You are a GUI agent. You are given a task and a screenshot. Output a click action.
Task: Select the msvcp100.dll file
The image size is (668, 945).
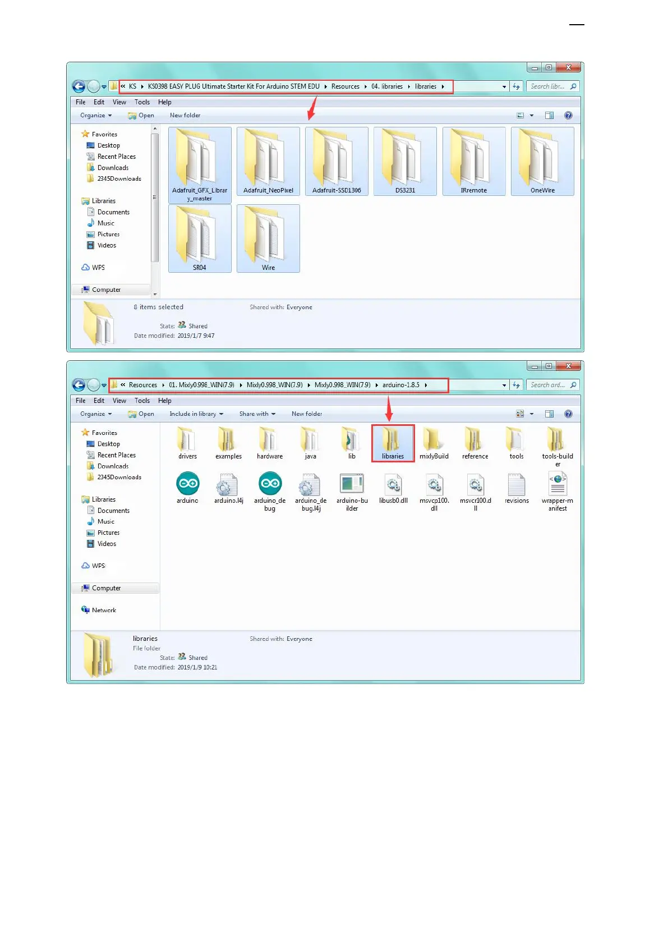[x=434, y=492]
